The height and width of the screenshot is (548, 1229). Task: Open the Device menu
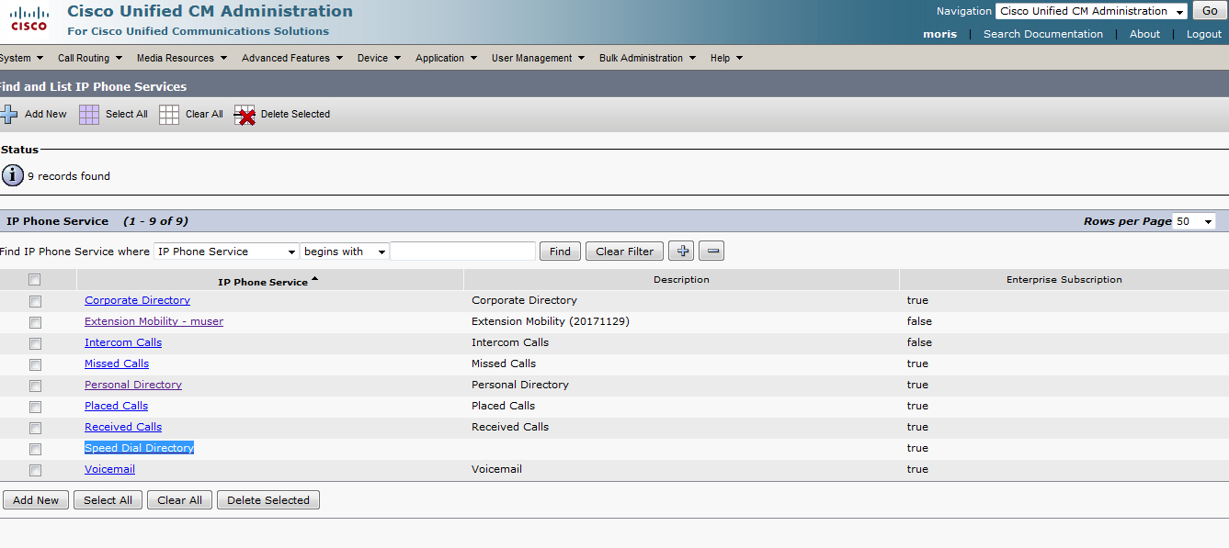click(379, 58)
